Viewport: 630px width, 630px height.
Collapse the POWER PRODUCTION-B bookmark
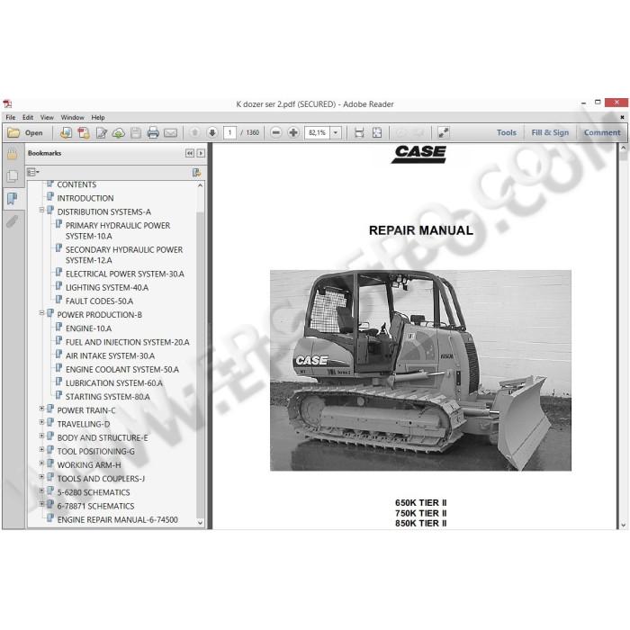tap(41, 312)
